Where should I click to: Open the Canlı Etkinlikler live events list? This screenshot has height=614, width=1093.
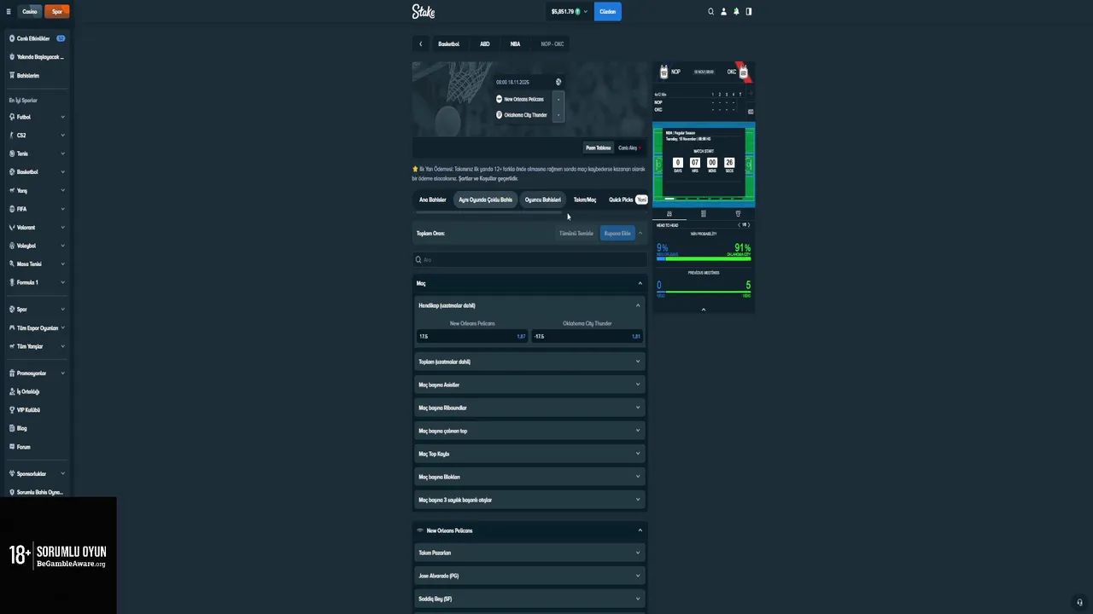33,38
